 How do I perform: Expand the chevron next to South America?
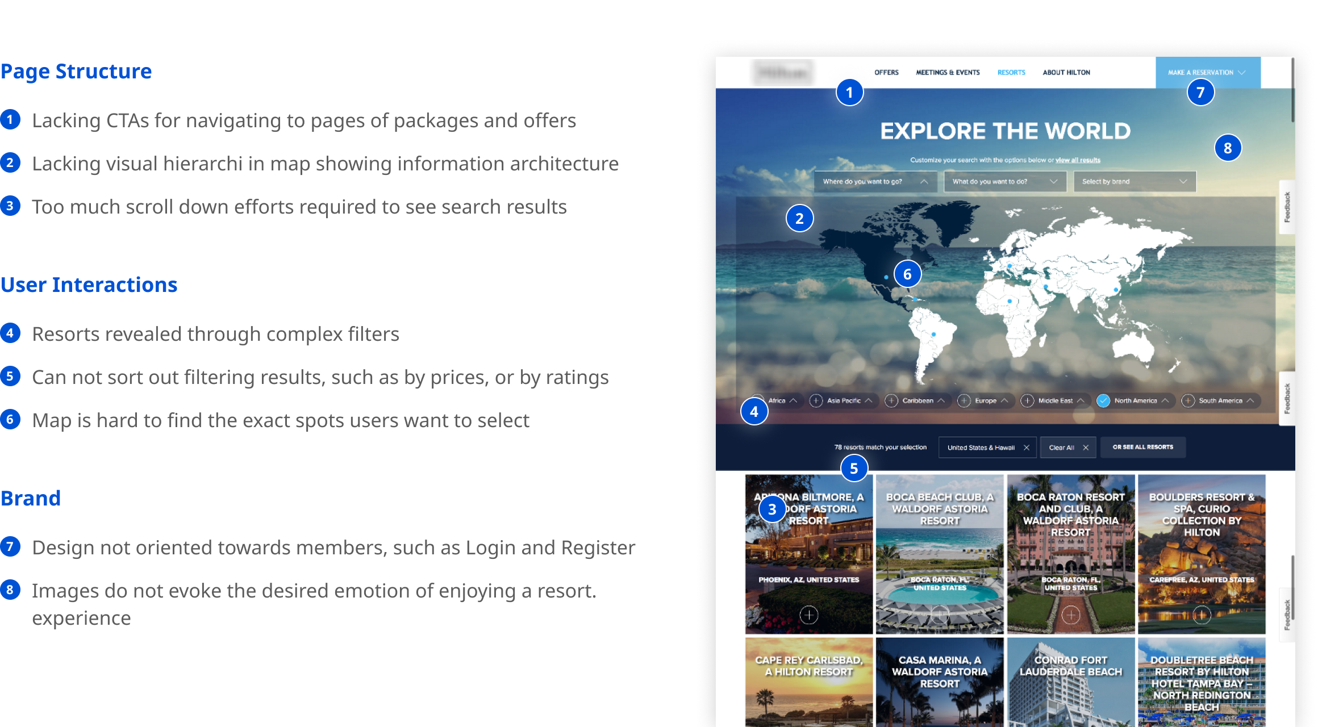pos(1250,401)
